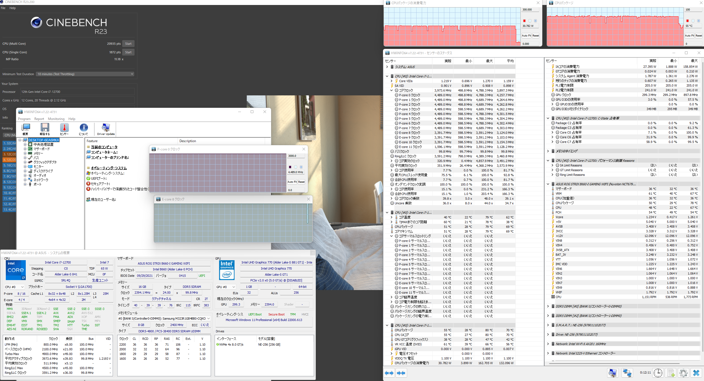Start the CPU Single Core test
Image resolution: width=704 pixels, height=381 pixels.
pyautogui.click(x=128, y=52)
